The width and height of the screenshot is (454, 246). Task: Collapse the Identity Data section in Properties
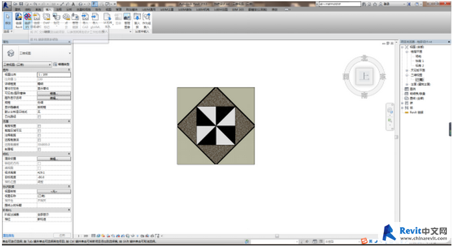click(x=69, y=187)
